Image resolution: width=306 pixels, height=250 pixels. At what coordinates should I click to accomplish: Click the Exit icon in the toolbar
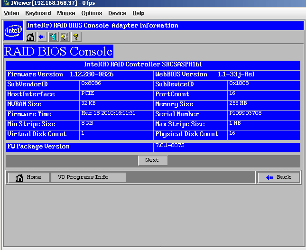point(53,37)
